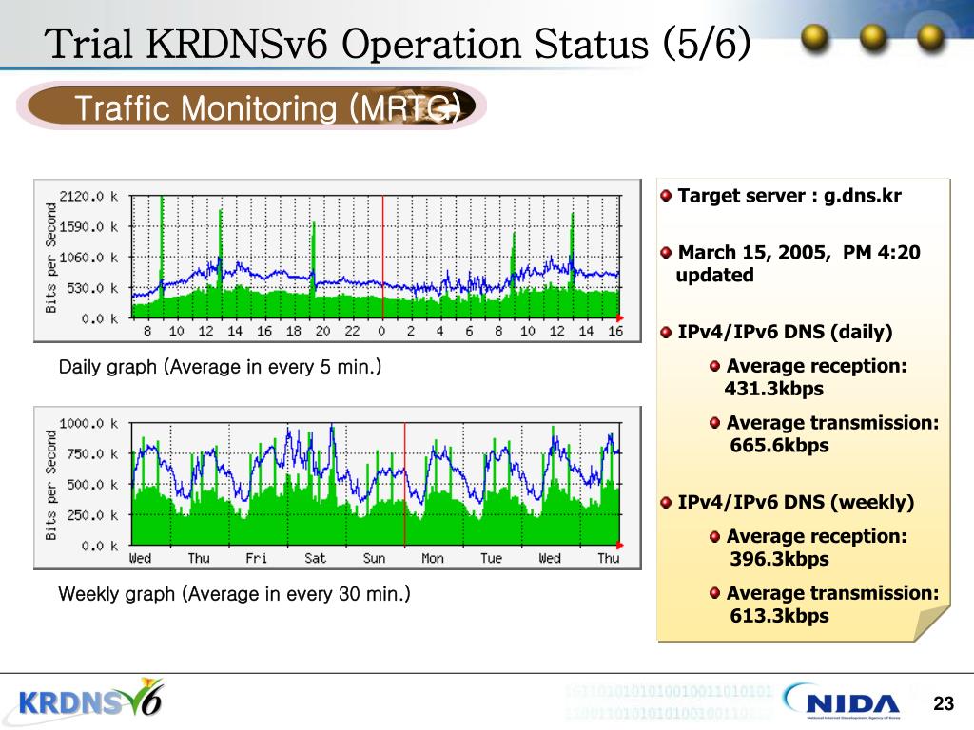The width and height of the screenshot is (974, 730).
Task: Click caption 'Weekly graph (Average in every 30 min.)'
Action: pos(234,594)
